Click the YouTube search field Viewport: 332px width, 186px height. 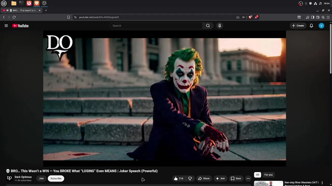pyautogui.click(x=156, y=26)
